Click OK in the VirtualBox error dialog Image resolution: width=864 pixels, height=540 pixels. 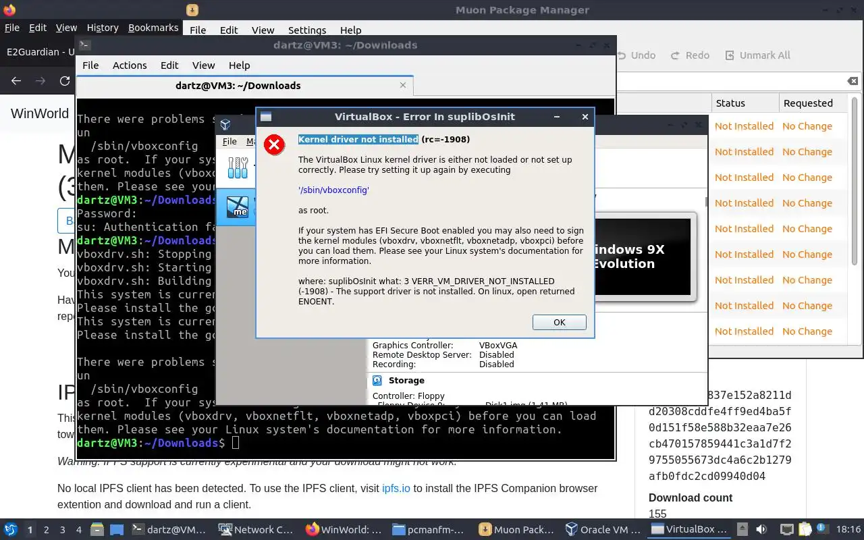tap(559, 322)
